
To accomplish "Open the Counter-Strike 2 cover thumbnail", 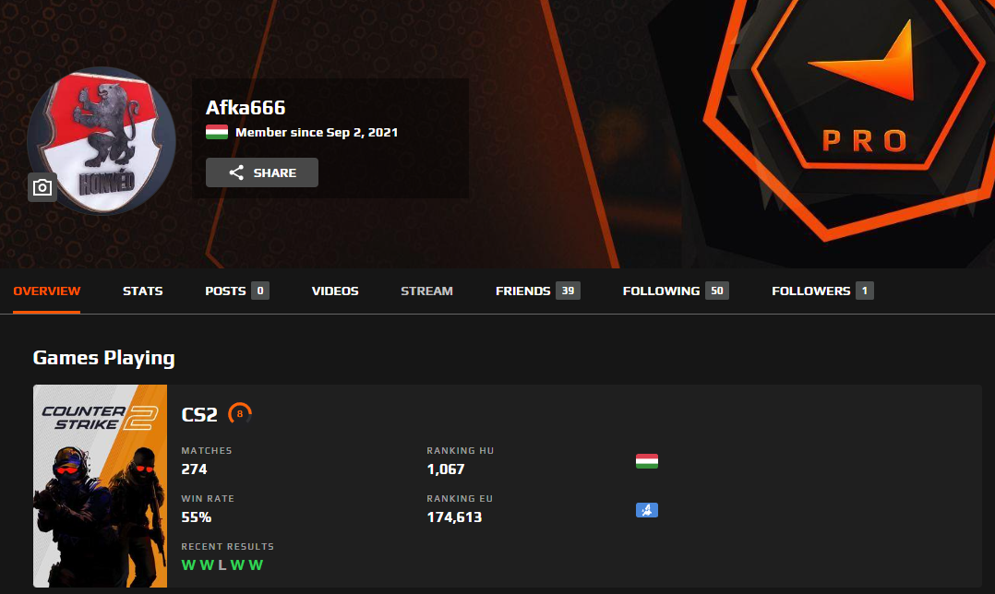I will coord(101,485).
